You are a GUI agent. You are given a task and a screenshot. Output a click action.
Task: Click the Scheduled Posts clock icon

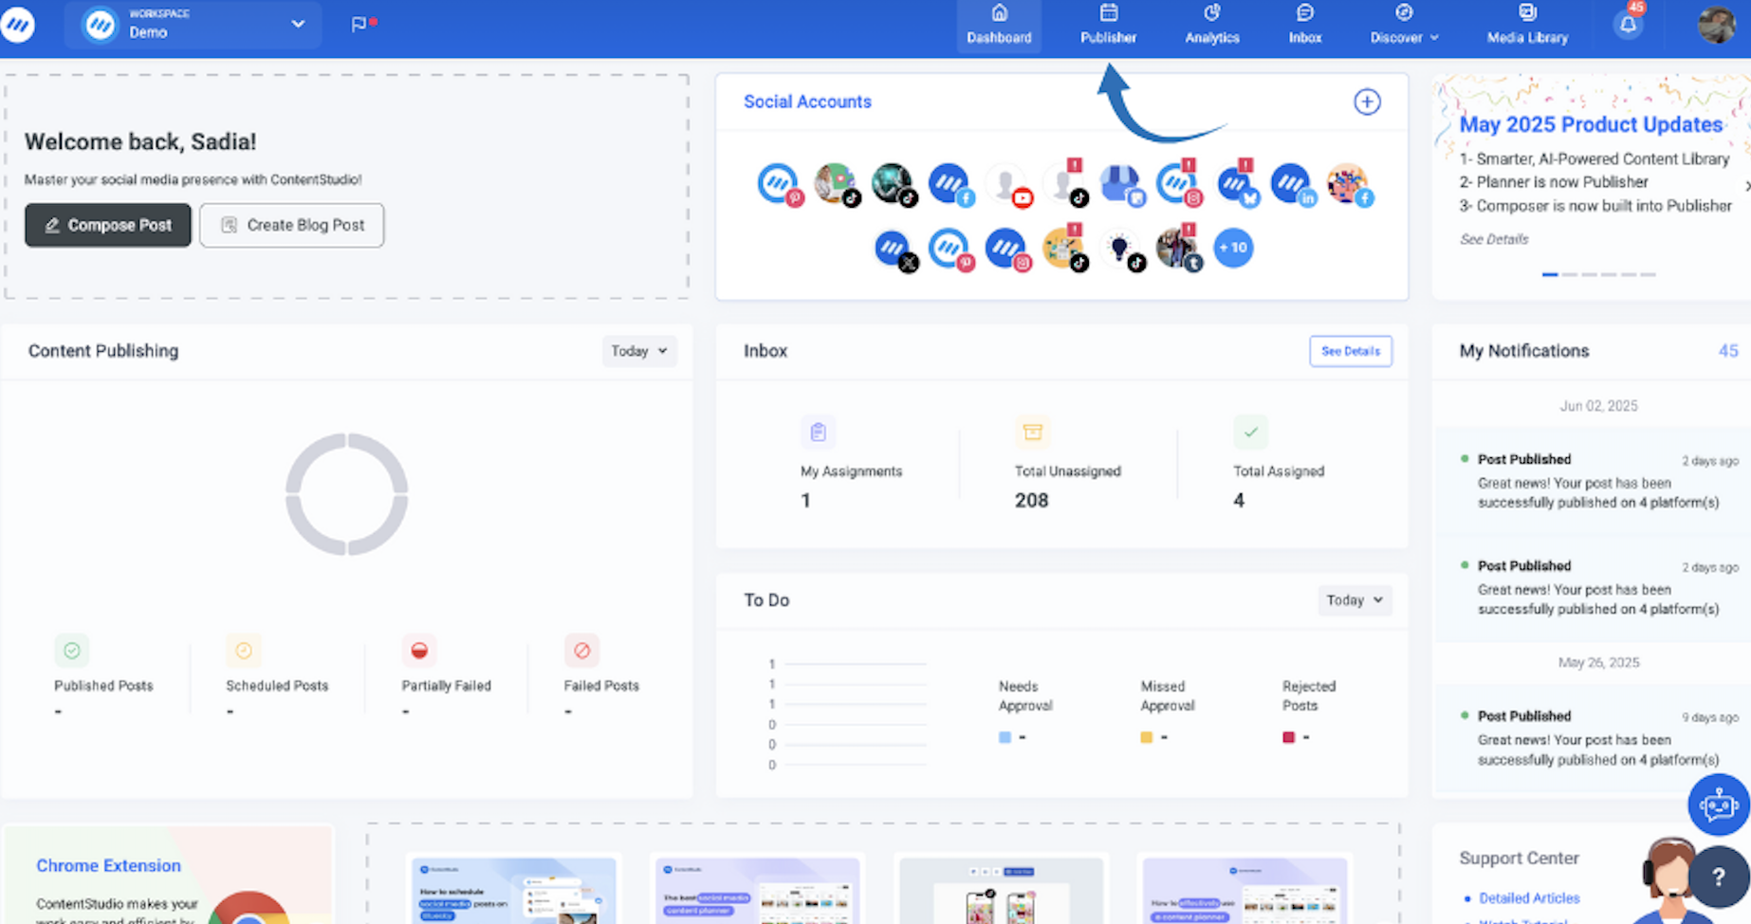(x=243, y=651)
